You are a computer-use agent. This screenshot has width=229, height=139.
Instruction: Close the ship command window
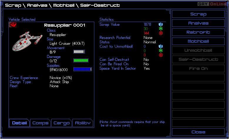click(198, 132)
